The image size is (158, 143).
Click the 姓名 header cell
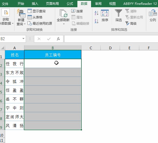(14, 55)
